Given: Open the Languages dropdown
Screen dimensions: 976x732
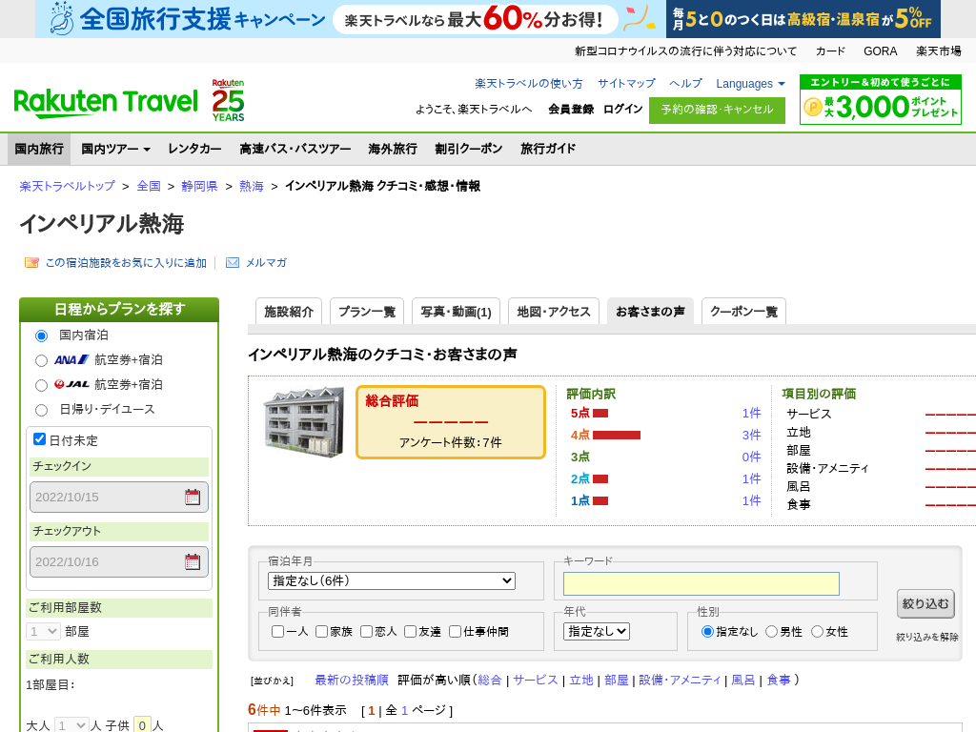Looking at the screenshot, I should click(750, 84).
